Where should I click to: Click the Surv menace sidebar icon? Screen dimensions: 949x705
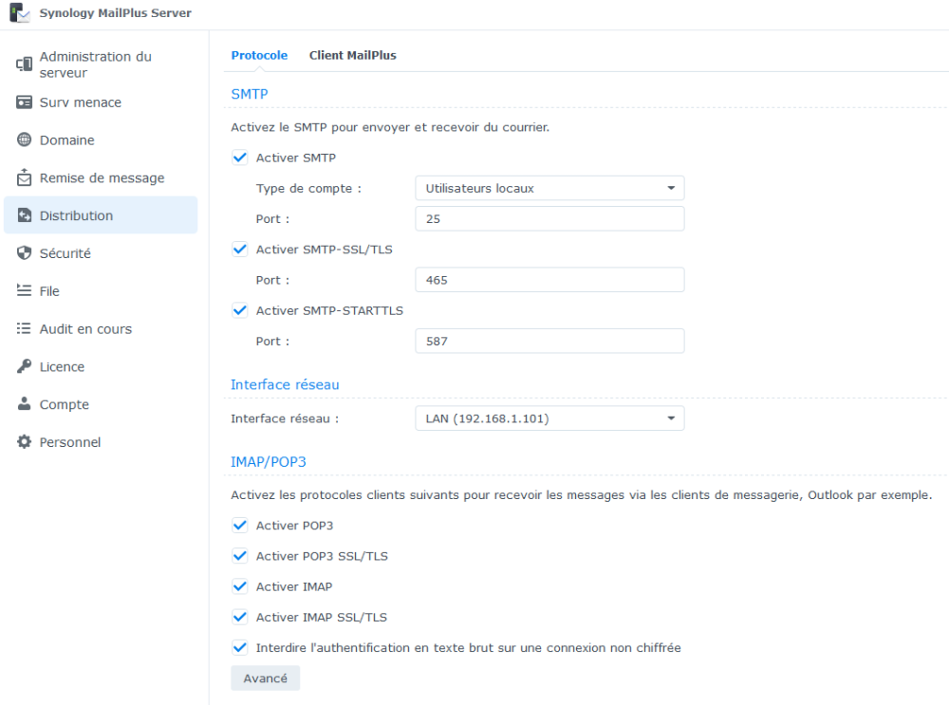tap(25, 102)
